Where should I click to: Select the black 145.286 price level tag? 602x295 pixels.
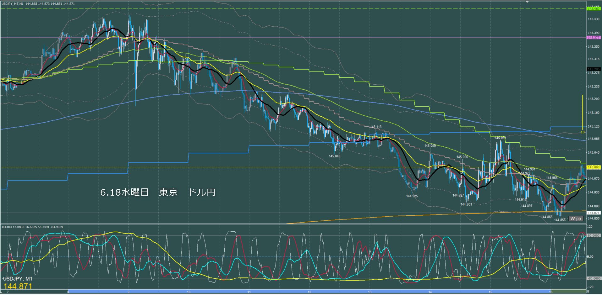594,69
